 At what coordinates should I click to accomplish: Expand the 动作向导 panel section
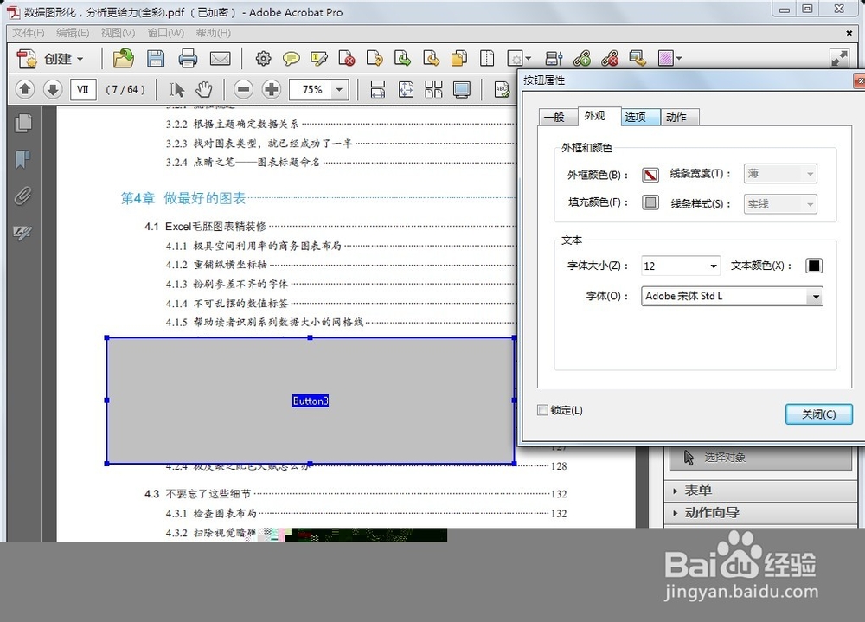click(760, 513)
